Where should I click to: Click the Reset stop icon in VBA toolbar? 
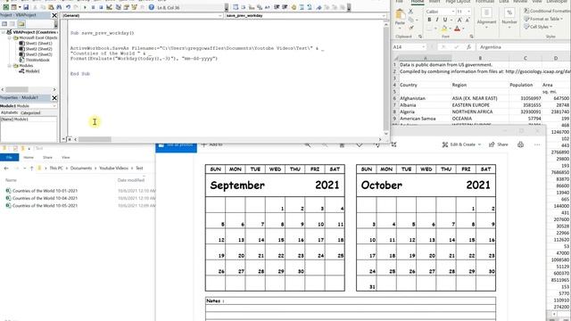coord(101,7)
